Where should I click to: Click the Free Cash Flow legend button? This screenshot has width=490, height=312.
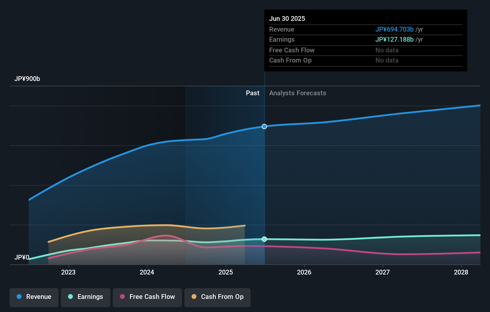(x=147, y=297)
